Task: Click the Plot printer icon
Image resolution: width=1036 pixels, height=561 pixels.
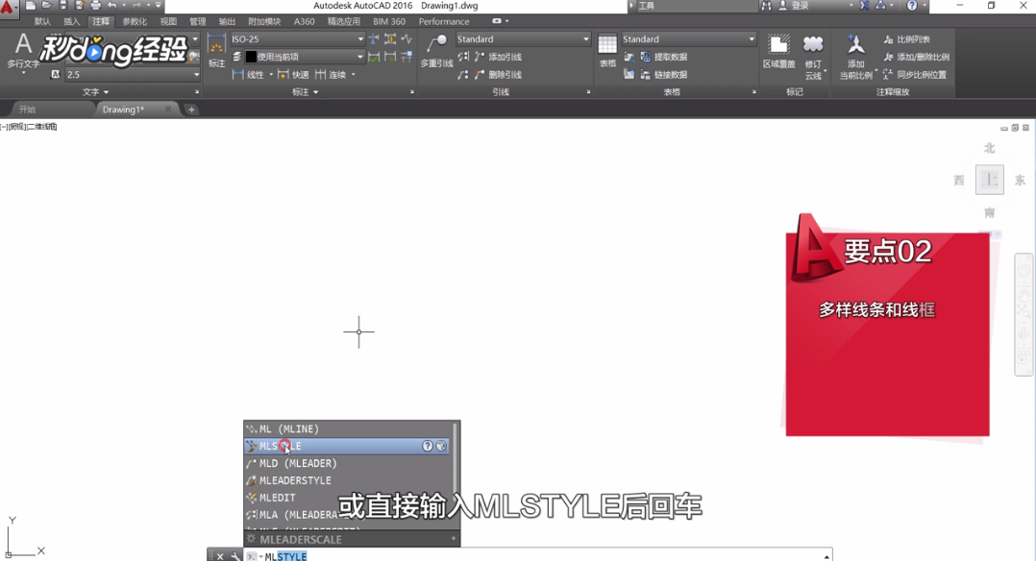Action: click(x=96, y=6)
